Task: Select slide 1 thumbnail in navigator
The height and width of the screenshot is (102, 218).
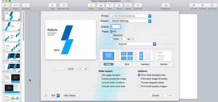Action: click(x=12, y=16)
